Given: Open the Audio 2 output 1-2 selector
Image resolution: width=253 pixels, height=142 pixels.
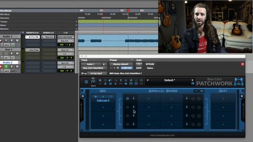Looking at the screenshot, I should click(x=66, y=67).
